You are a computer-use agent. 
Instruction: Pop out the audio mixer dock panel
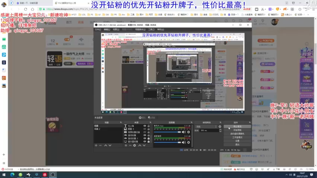click(191, 123)
